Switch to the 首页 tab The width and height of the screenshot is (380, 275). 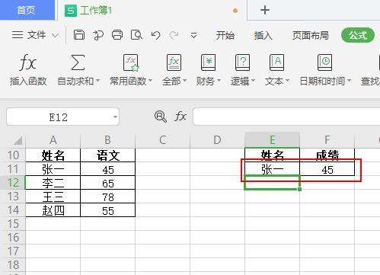tap(27, 10)
